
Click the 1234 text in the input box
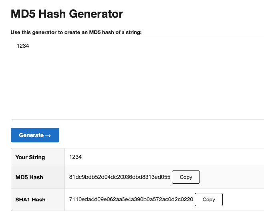23,46
